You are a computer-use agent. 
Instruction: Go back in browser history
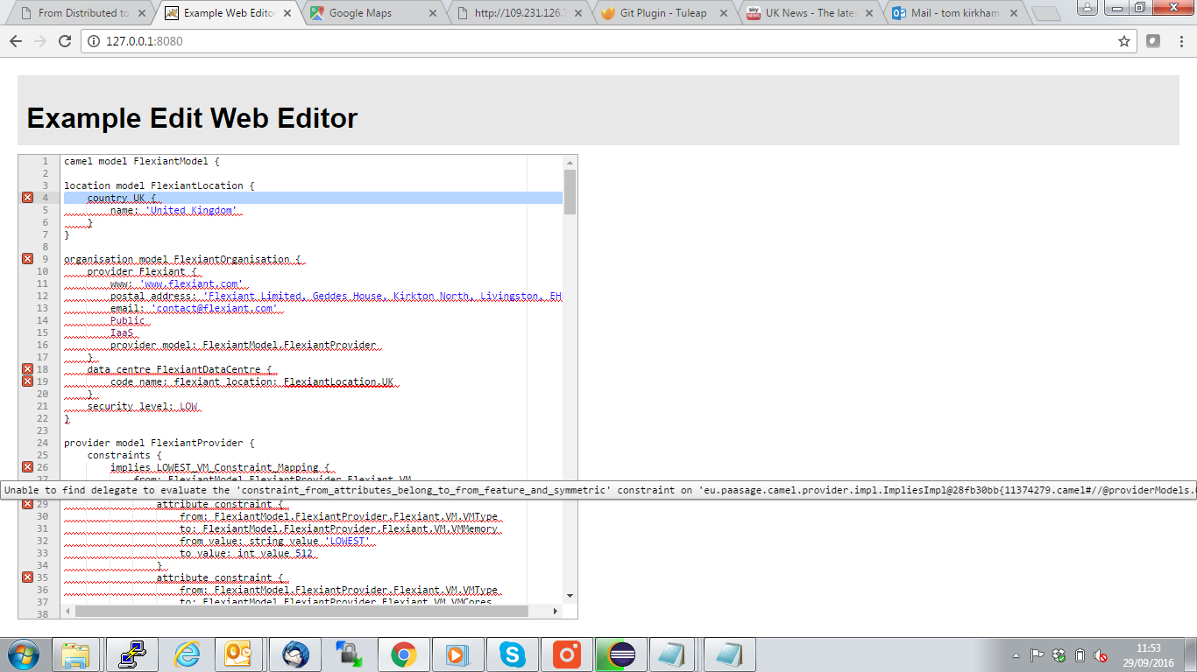(x=15, y=41)
